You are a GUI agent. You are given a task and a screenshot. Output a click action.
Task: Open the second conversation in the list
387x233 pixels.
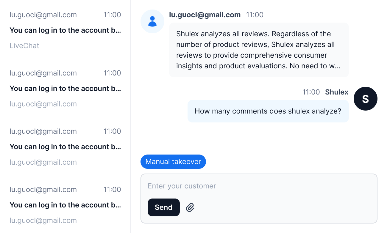[65, 89]
